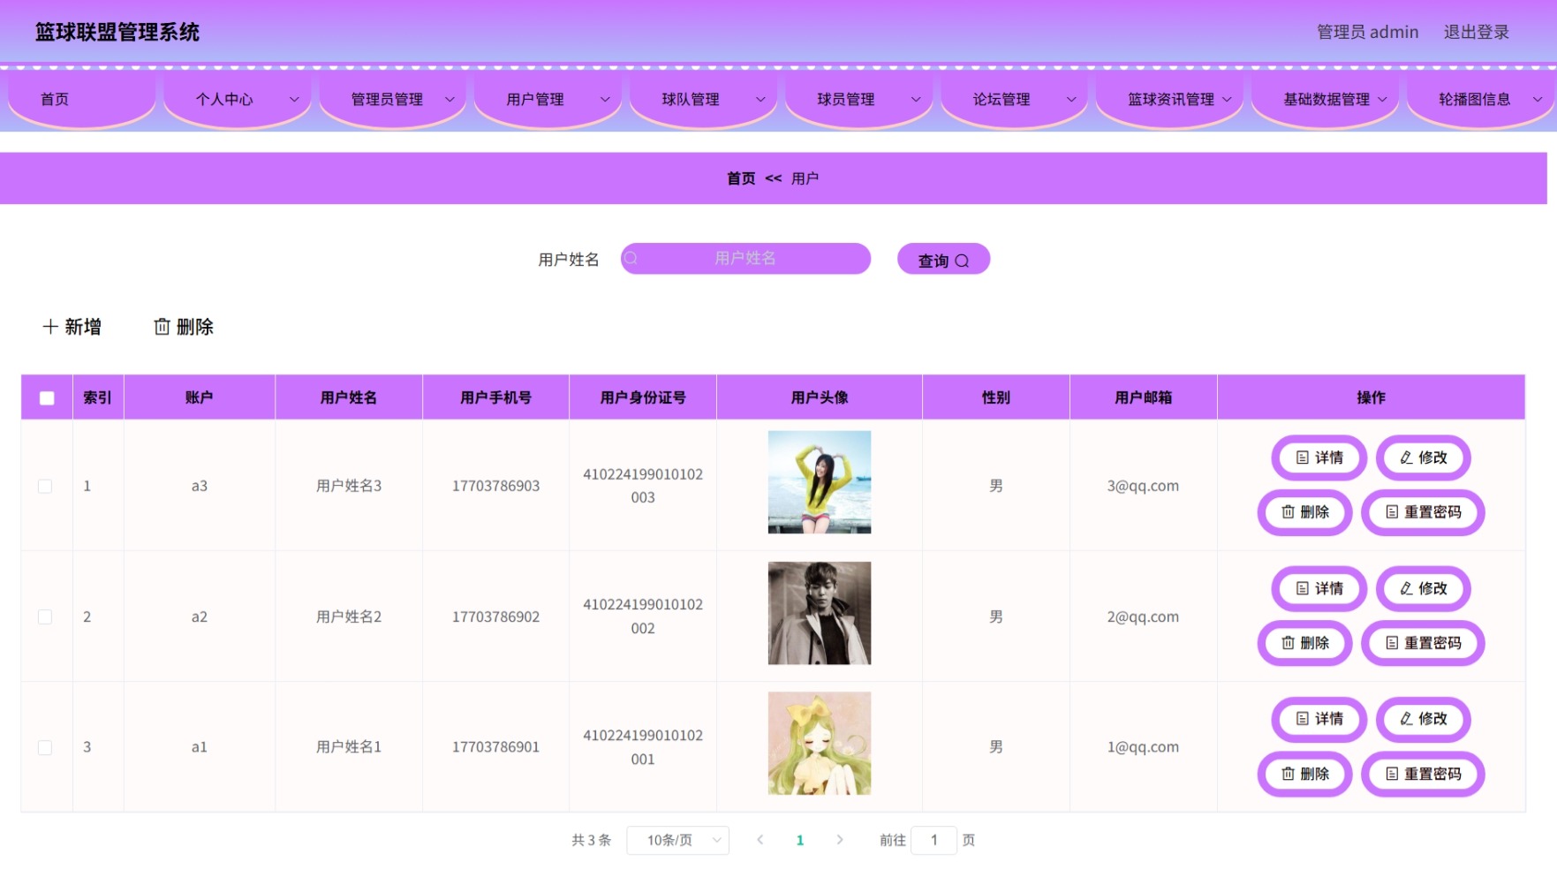Image resolution: width=1557 pixels, height=885 pixels.
Task: Click 重置密码 for user a3
Action: pyautogui.click(x=1423, y=512)
